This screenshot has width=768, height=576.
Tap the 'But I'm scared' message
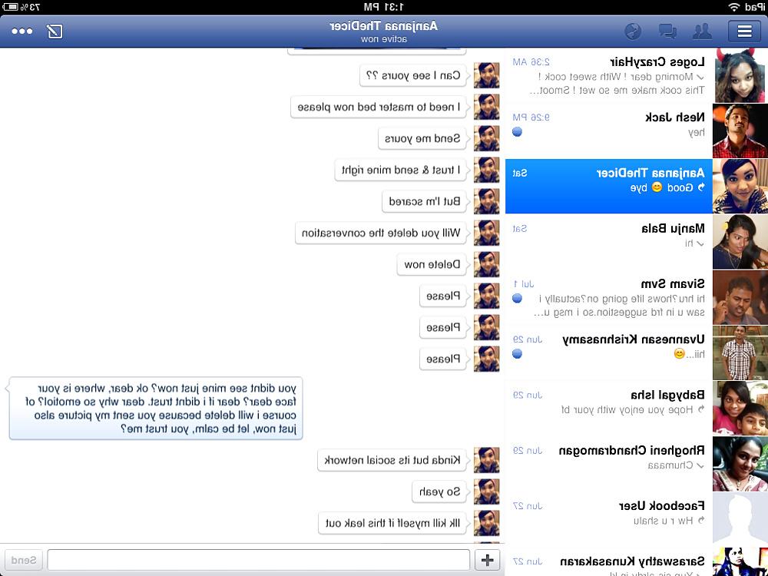(425, 201)
